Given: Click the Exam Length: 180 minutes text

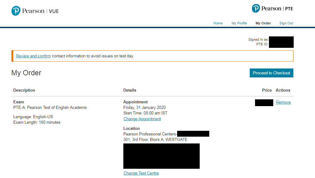Looking at the screenshot, I should tap(37, 122).
